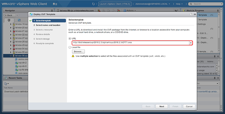Open the URL history dropdown arrow
The width and height of the screenshot is (225, 114).
point(191,43)
